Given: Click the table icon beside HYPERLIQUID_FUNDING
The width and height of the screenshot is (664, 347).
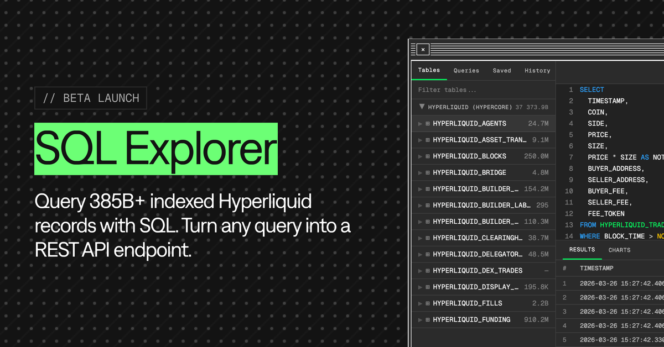Looking at the screenshot, I should point(427,319).
